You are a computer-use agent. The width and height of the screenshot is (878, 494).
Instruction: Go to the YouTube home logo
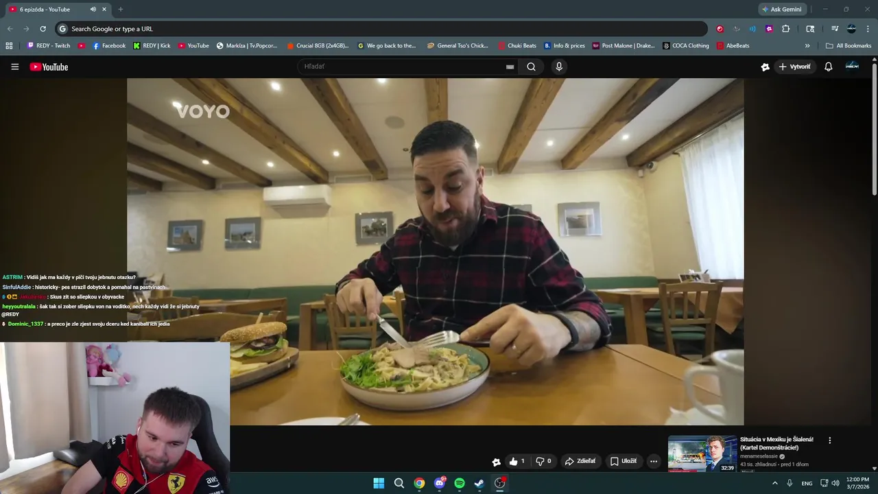[49, 67]
